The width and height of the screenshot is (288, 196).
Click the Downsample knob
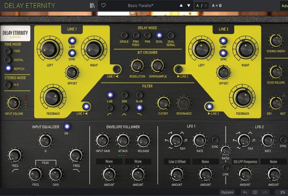point(157,66)
